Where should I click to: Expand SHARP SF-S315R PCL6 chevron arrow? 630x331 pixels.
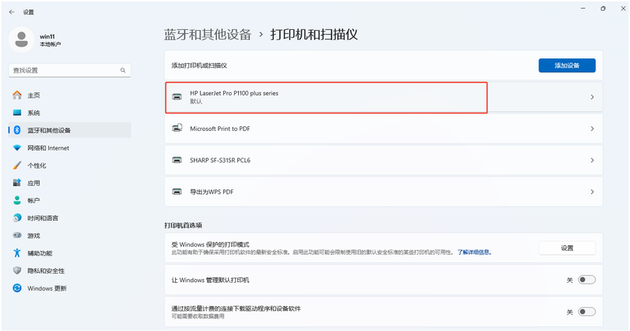tap(592, 160)
